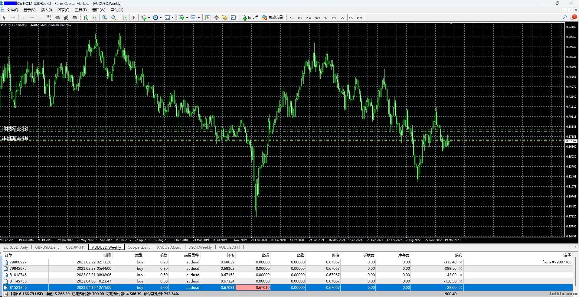579x297 pixels.
Task: Open the Navigator star-folder icon
Action: pos(225,18)
